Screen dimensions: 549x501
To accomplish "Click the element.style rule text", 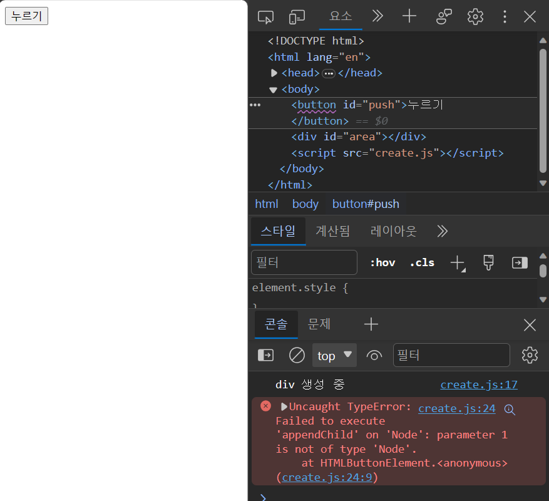I will point(300,287).
